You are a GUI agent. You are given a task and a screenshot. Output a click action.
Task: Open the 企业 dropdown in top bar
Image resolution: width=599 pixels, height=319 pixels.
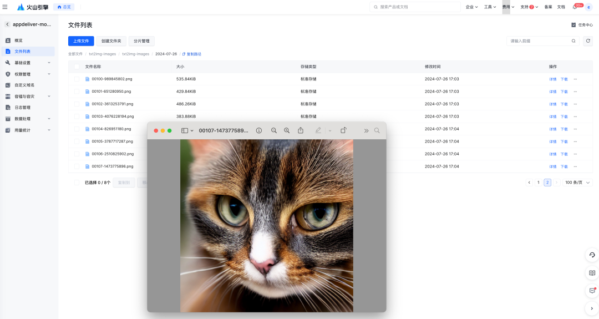pos(471,7)
